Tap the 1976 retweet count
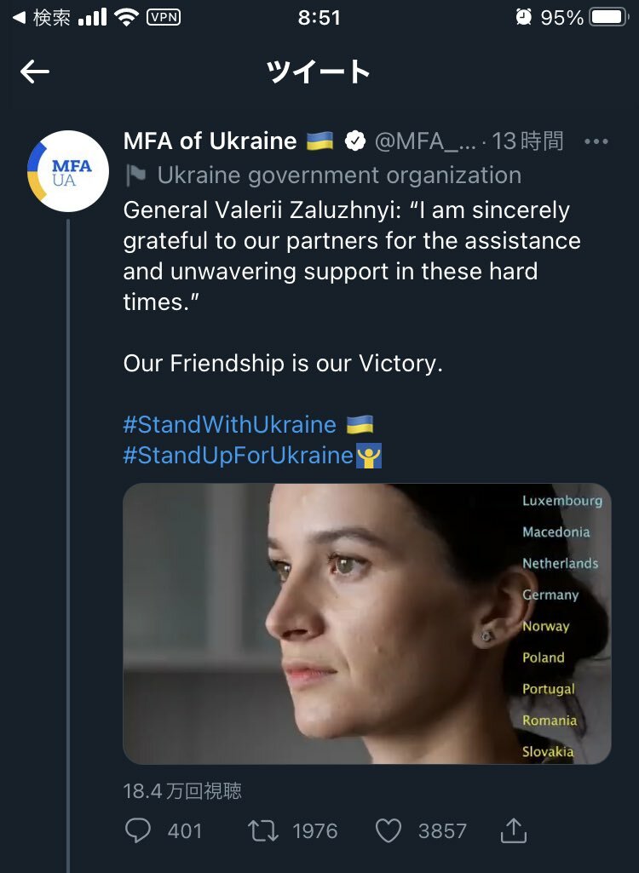639x873 pixels. point(315,831)
